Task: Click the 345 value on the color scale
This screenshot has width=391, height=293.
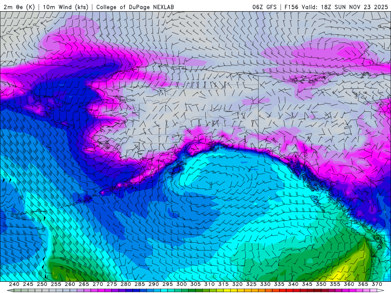Action: pyautogui.click(x=307, y=284)
